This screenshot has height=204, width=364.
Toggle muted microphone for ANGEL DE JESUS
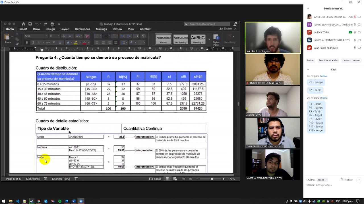click(355, 17)
